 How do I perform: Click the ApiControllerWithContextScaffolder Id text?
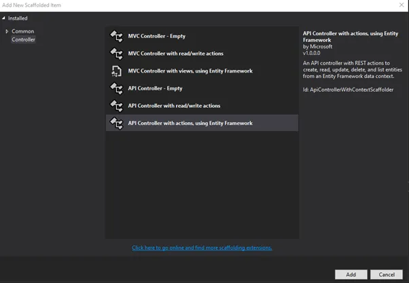click(x=348, y=90)
